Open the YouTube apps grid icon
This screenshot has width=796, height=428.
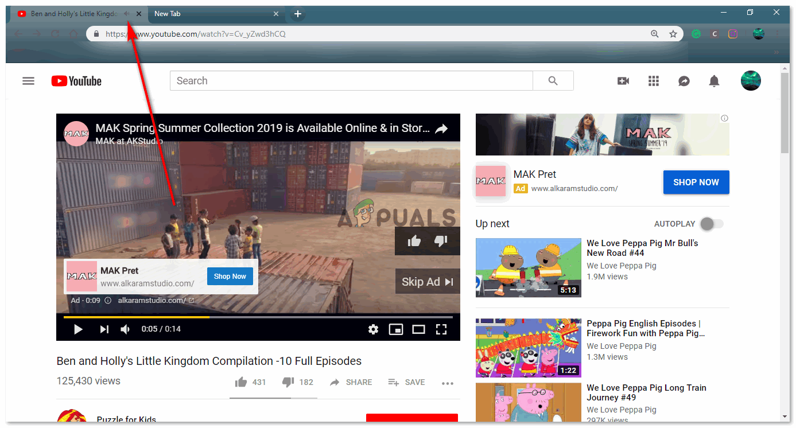click(x=653, y=81)
